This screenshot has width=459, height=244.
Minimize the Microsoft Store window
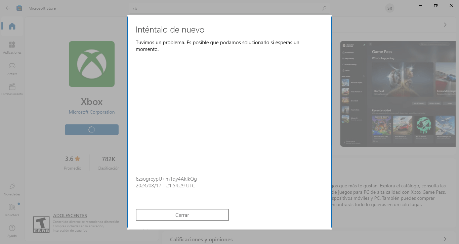(420, 5)
